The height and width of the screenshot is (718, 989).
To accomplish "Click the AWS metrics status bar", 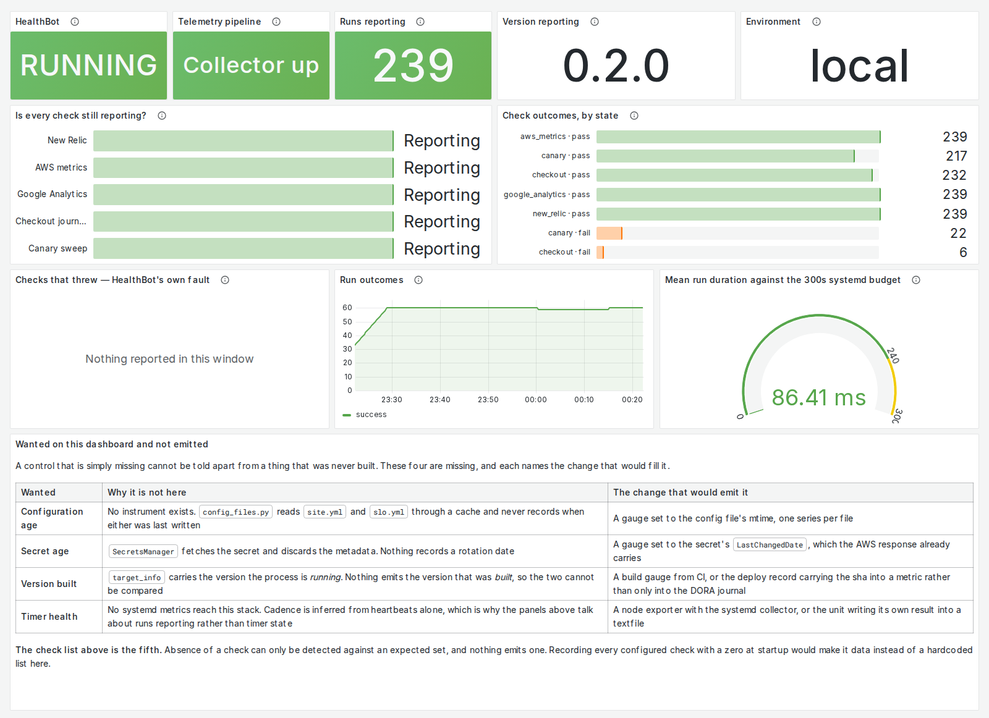I will (x=244, y=167).
